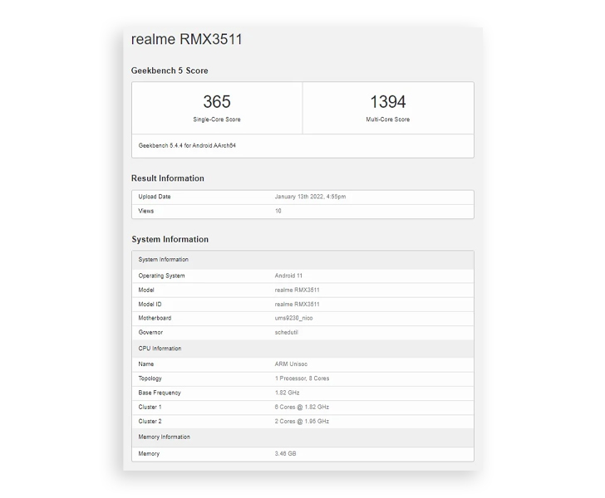Viewport: 605px width, 498px height.
Task: Click Geekbench 5.4.4 for Android AArch64 text
Action: [187, 145]
